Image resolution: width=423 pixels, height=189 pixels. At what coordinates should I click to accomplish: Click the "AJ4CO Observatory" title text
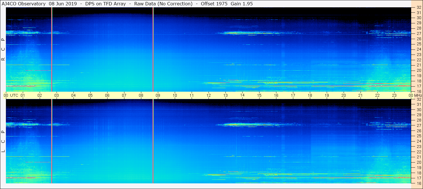coord(24,4)
